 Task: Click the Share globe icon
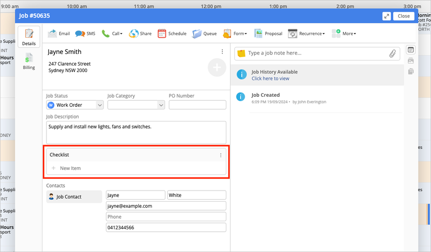pos(134,34)
